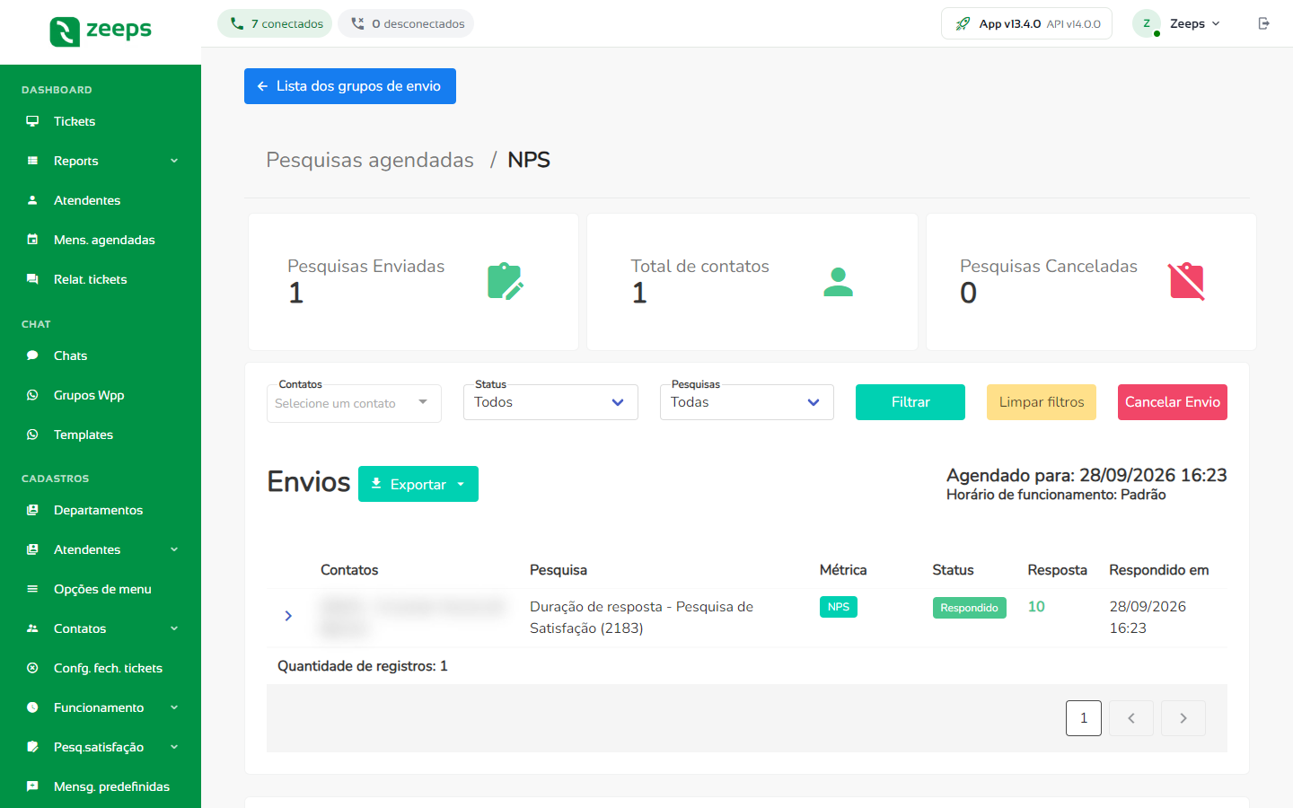This screenshot has height=808, width=1293.
Task: Click the Filtrar button
Action: coord(910,402)
